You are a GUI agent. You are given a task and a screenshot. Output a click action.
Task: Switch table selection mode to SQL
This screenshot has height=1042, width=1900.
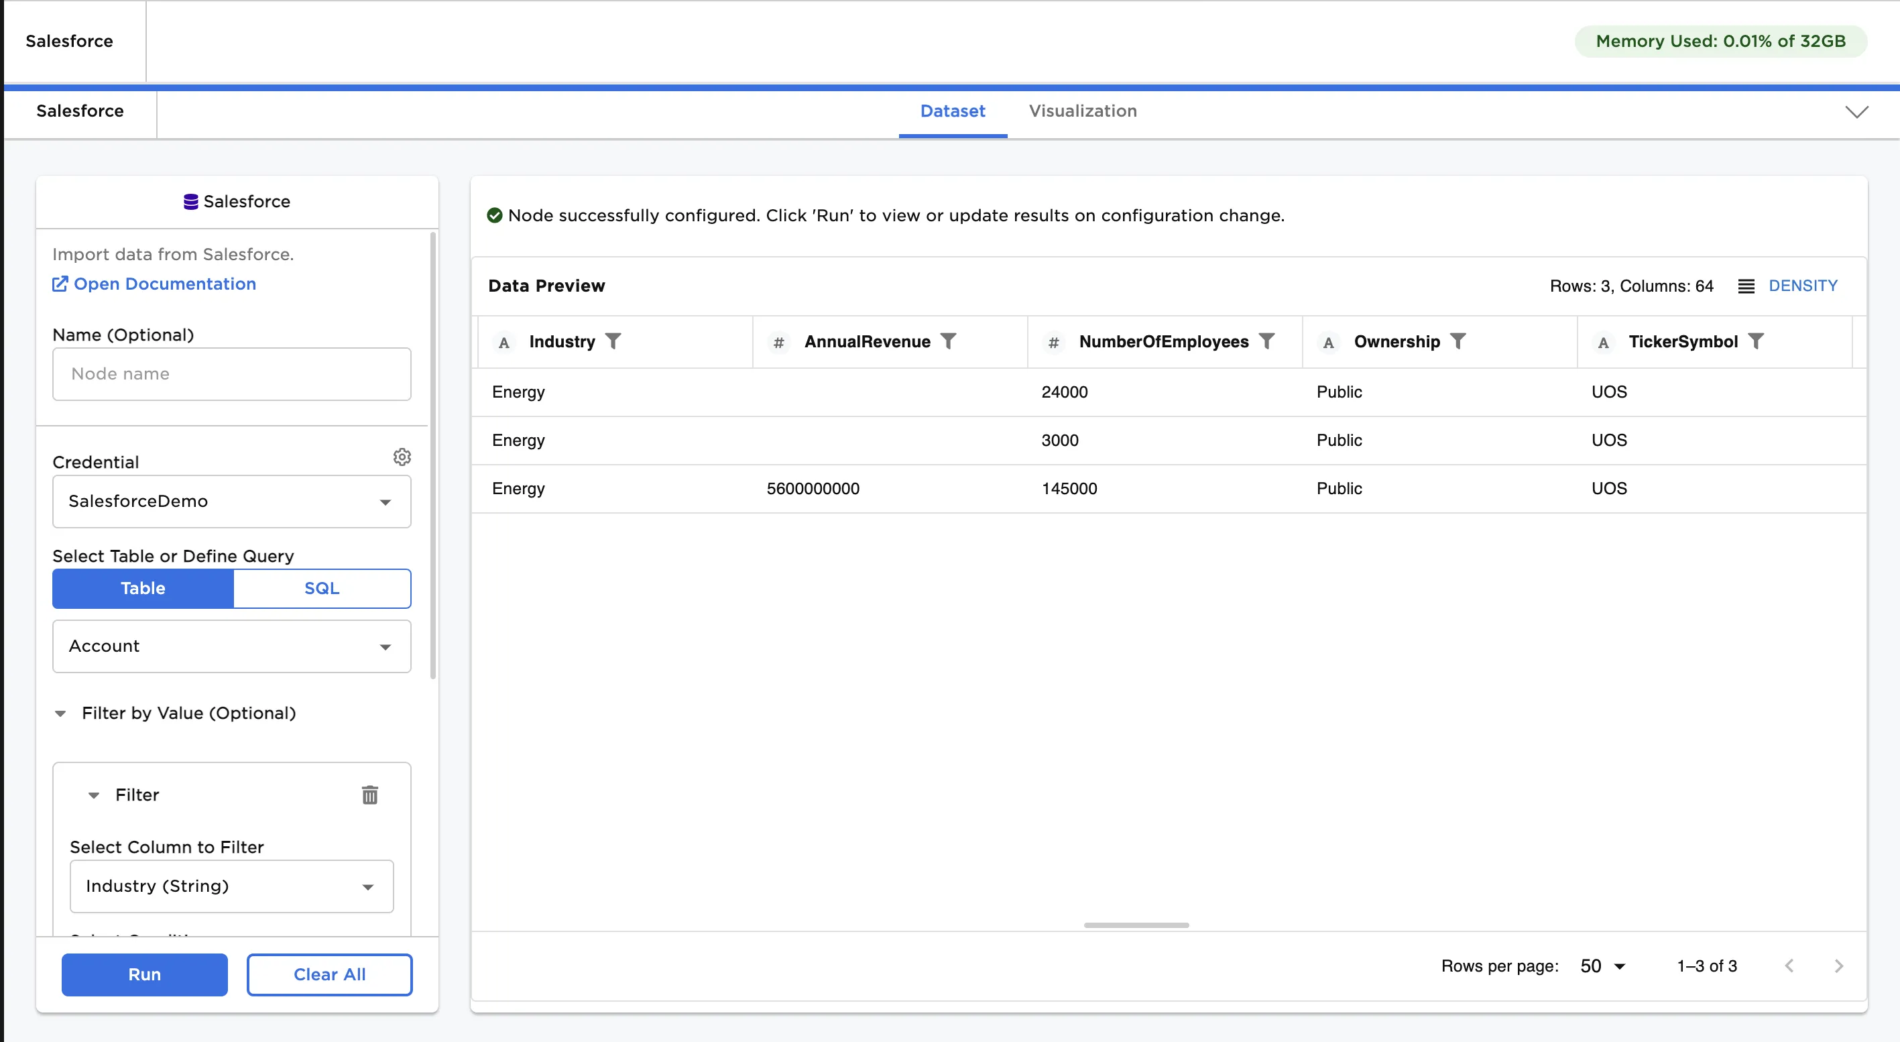tap(322, 589)
